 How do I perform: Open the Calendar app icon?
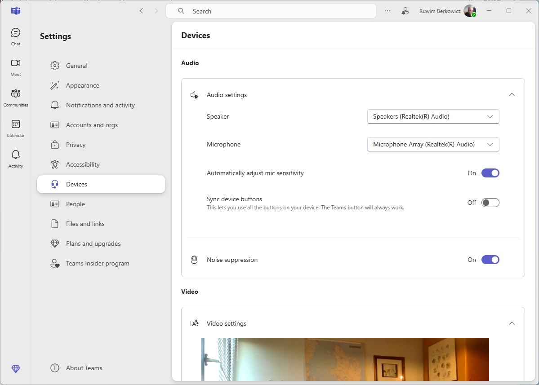tap(15, 124)
